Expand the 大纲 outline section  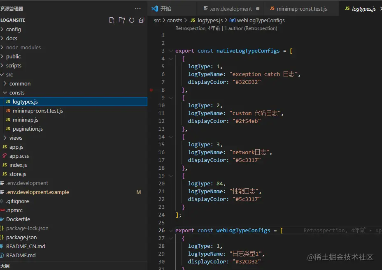74,266
